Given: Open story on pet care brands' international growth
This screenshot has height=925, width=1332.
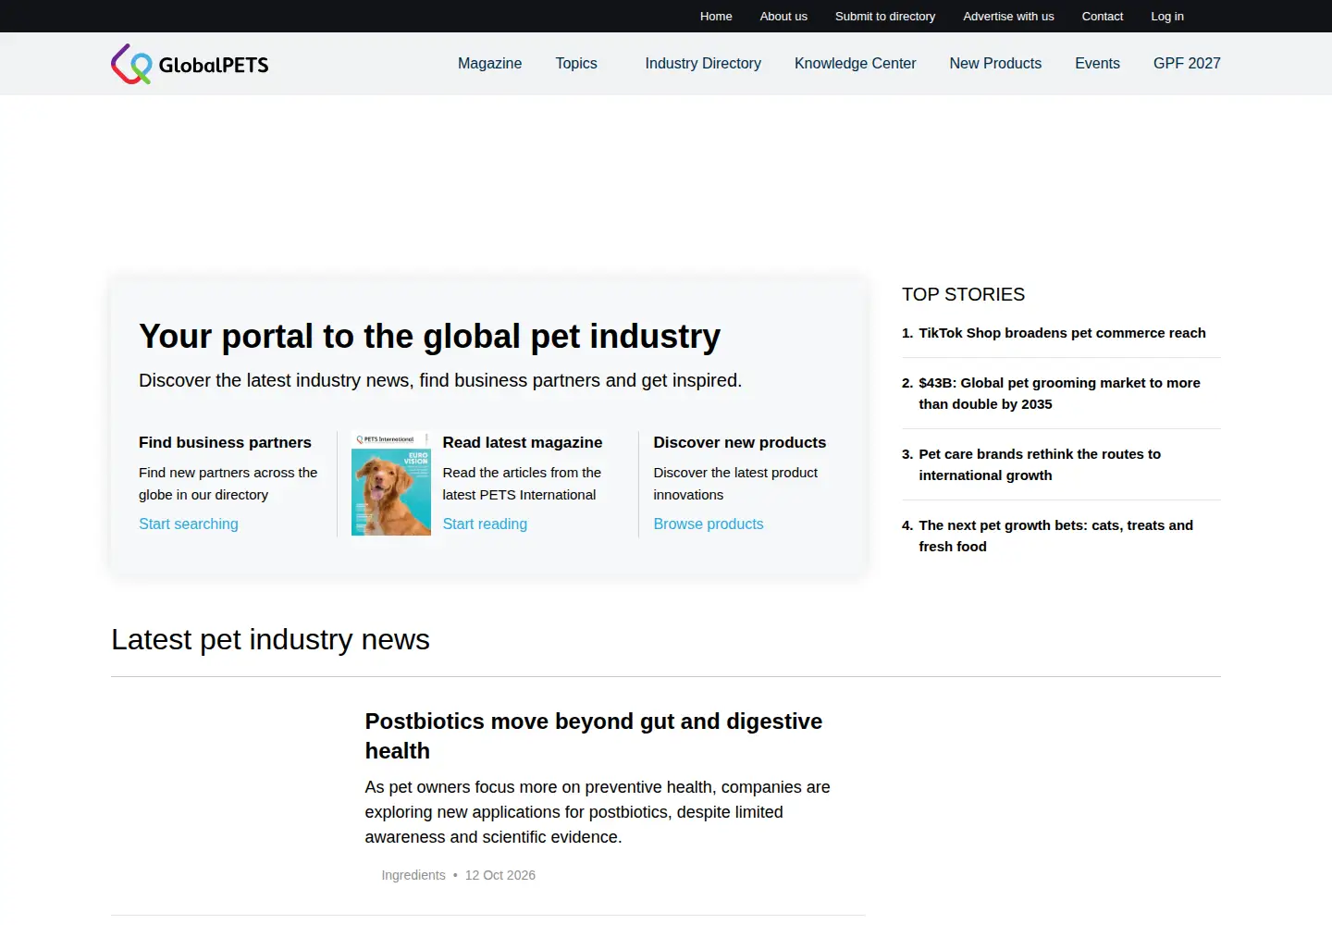Looking at the screenshot, I should point(1040,464).
